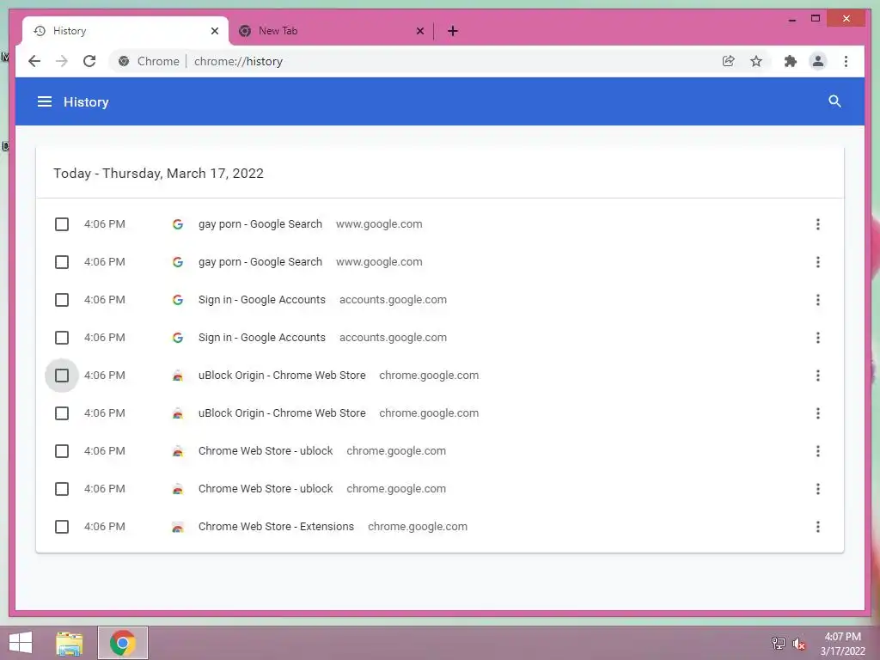The image size is (880, 660).
Task: Click the Chrome site info chip
Action: click(x=149, y=61)
